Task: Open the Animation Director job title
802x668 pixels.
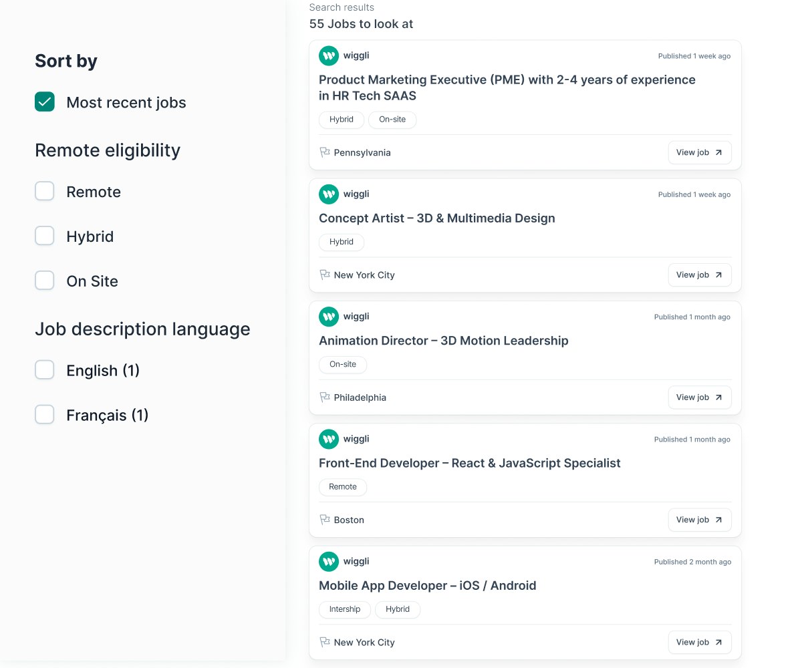Action: coord(443,341)
